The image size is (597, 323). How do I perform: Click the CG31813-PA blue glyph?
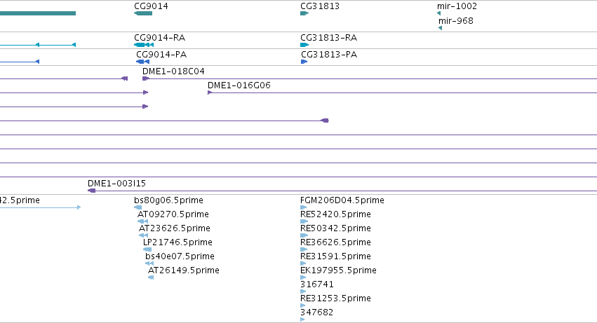(x=304, y=62)
